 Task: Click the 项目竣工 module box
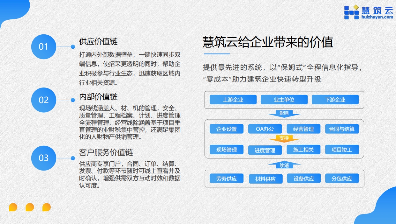coord(342,150)
